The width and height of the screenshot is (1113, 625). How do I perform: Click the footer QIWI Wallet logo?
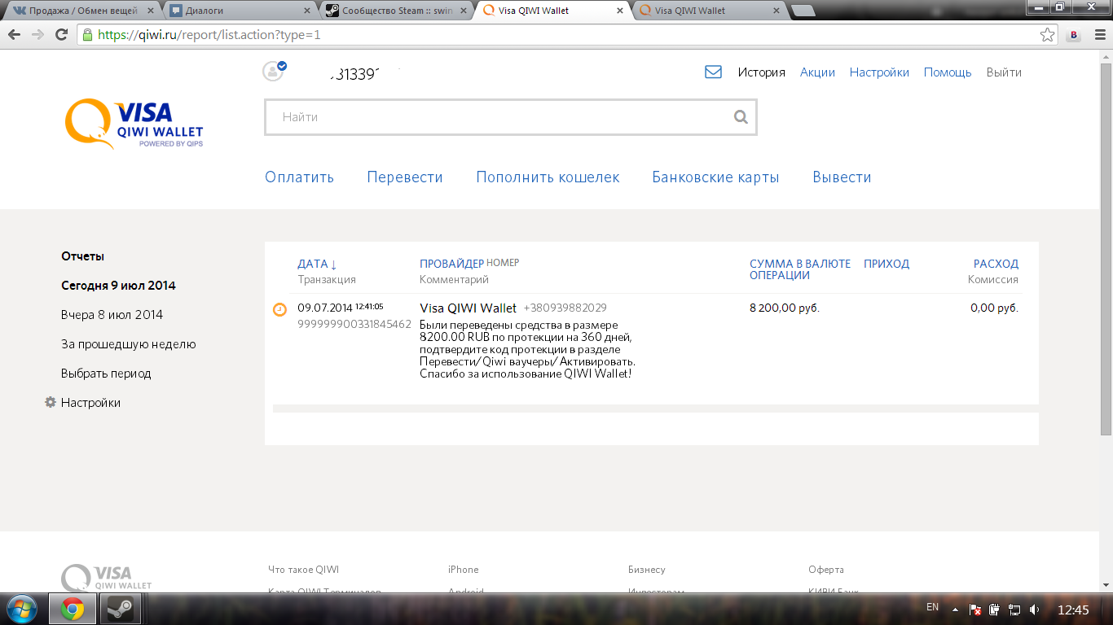(108, 577)
